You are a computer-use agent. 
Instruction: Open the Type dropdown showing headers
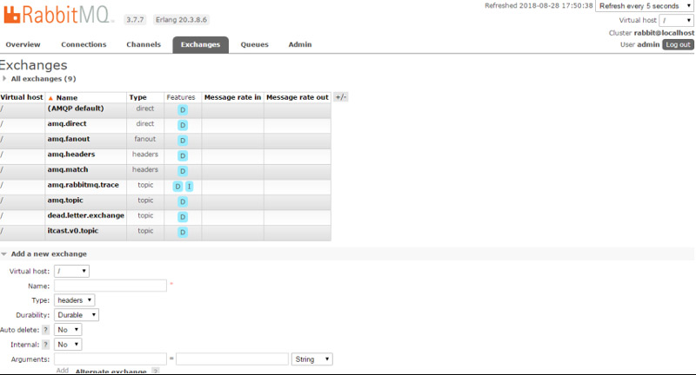click(x=74, y=300)
